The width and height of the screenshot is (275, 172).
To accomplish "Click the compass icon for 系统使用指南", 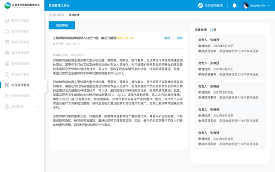I will click(x=200, y=6).
